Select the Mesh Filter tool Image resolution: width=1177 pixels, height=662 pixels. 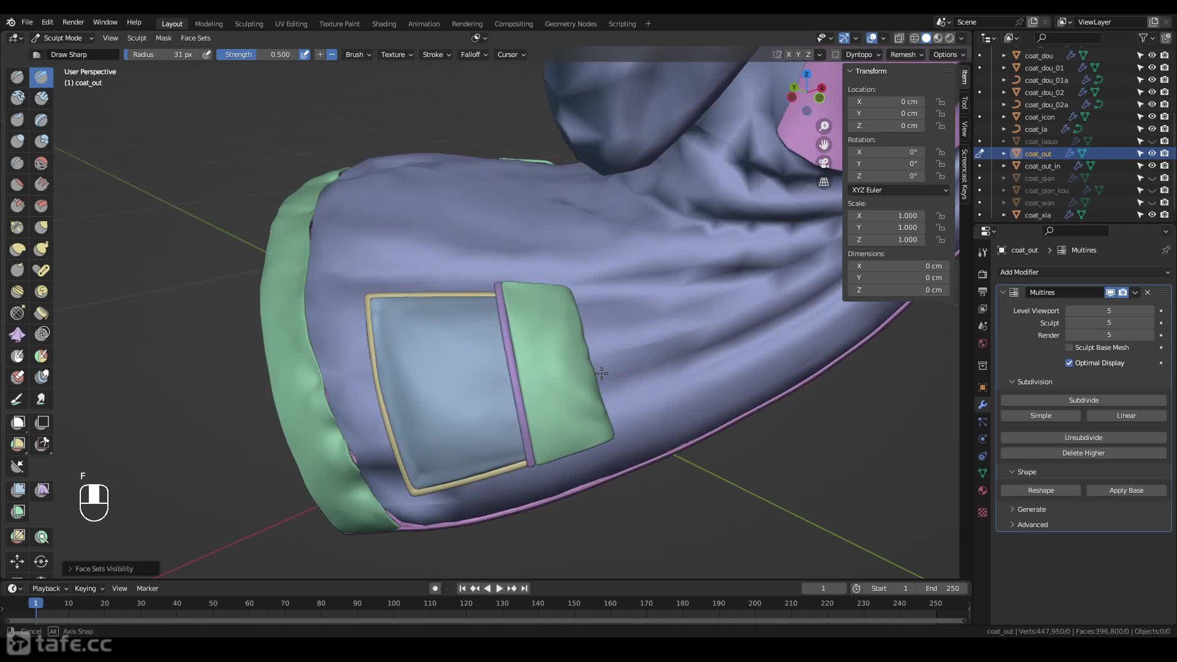coord(17,490)
